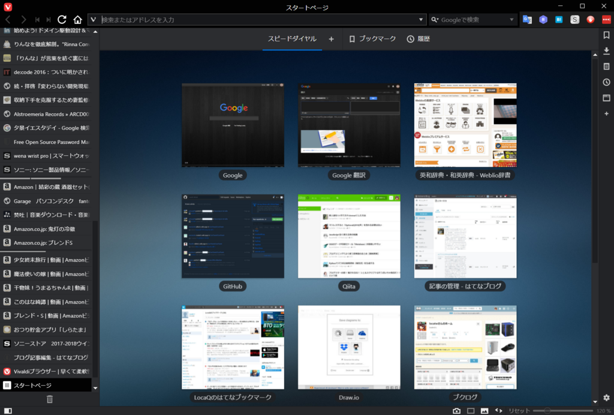
Task: Open the Draw.io speed dial
Action: click(x=349, y=348)
